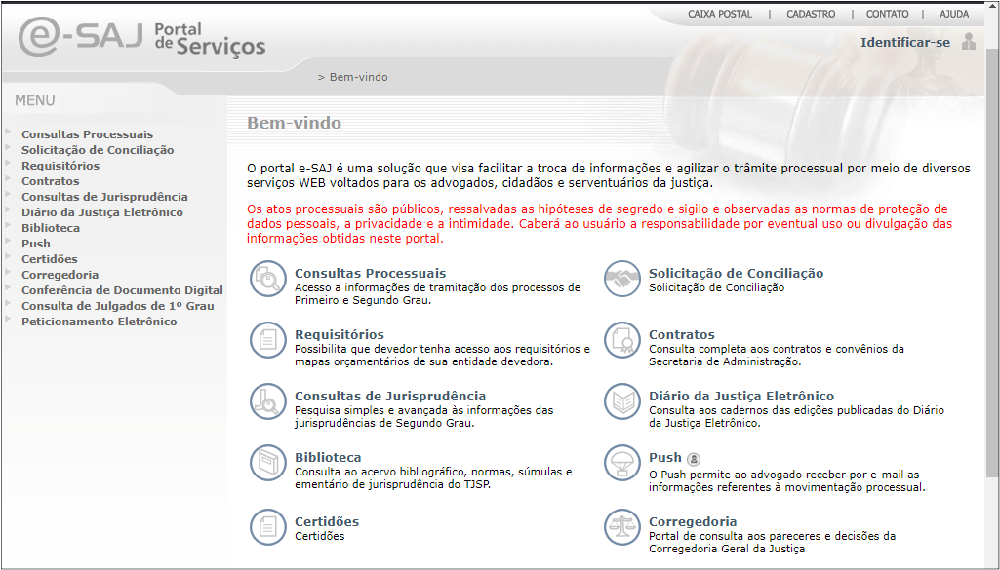Open Peticionamento Eletrônico in side menu

tap(100, 322)
